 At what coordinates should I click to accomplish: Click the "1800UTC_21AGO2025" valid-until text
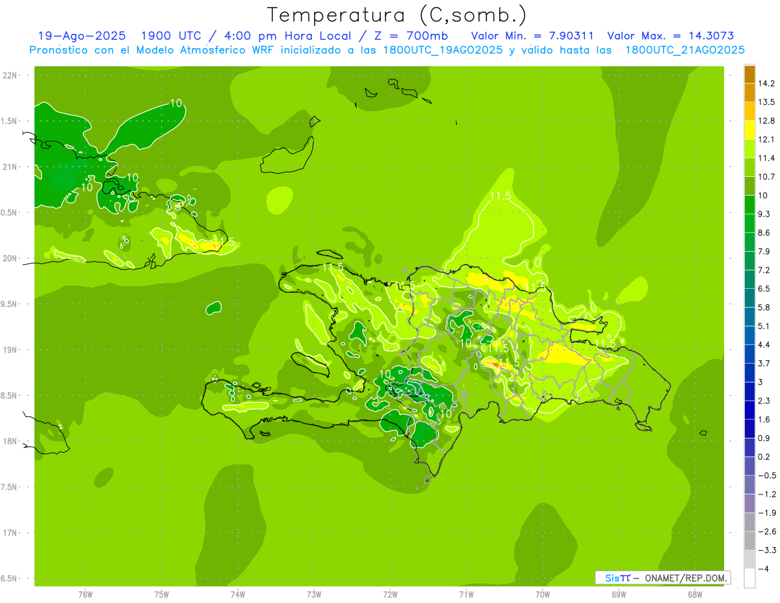click(684, 50)
